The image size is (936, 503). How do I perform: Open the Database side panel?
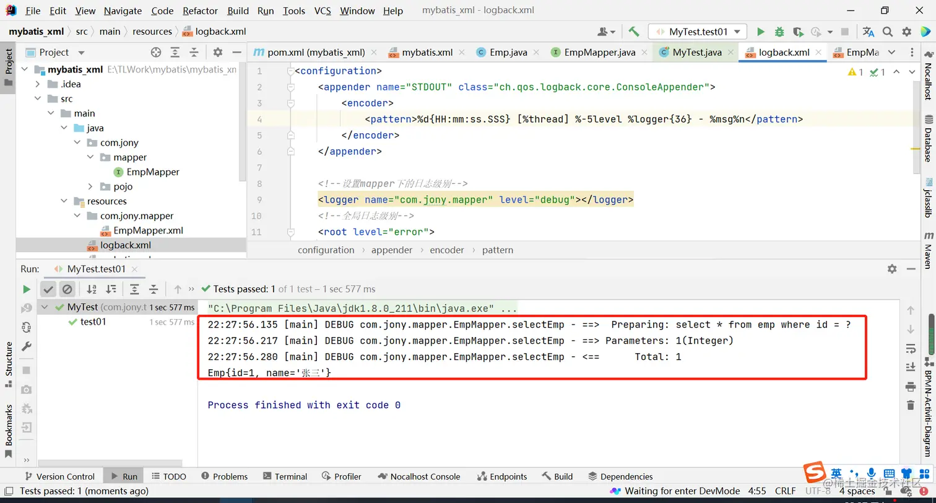point(929,138)
